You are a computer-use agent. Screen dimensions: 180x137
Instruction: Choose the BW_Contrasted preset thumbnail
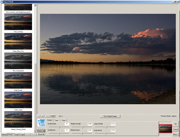click(x=18, y=60)
